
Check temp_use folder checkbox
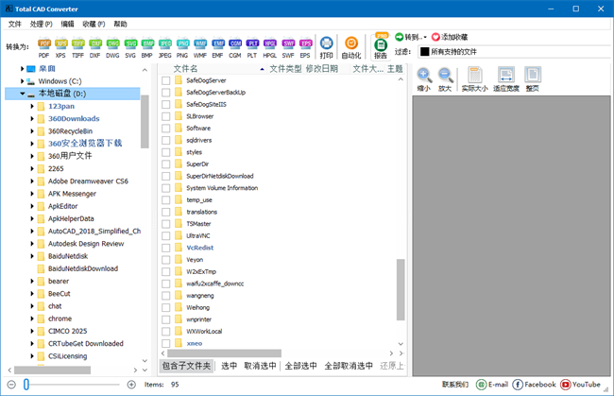(166, 200)
